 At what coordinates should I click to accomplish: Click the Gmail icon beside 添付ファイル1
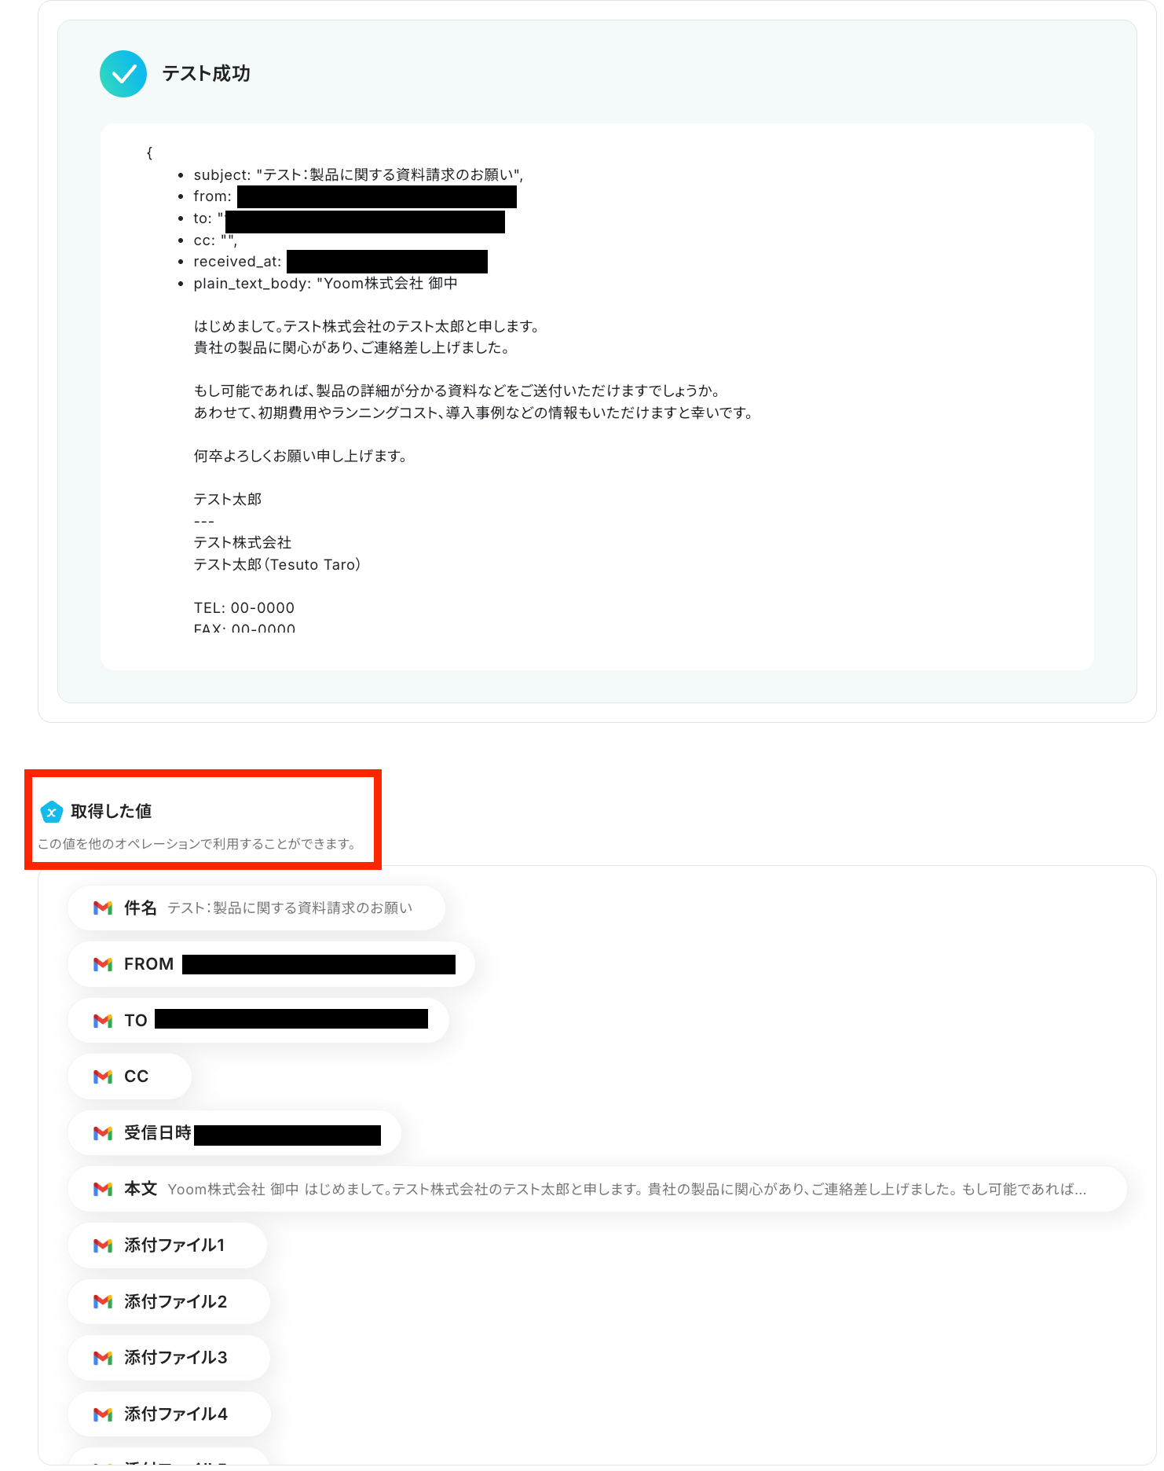coord(103,1245)
